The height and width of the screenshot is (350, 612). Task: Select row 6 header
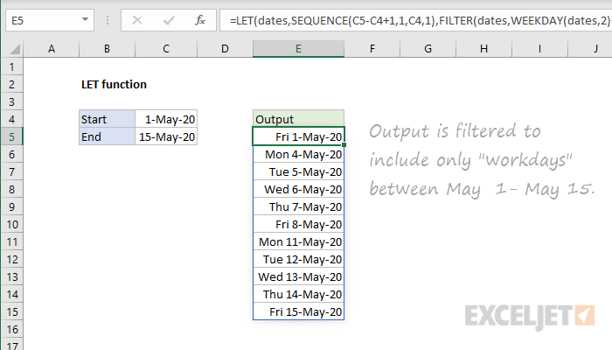(x=11, y=154)
